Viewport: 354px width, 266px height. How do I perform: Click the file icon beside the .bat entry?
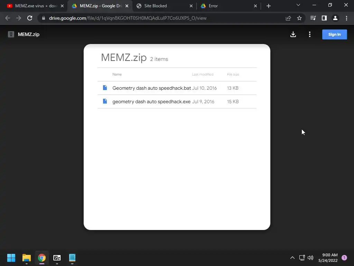click(105, 88)
